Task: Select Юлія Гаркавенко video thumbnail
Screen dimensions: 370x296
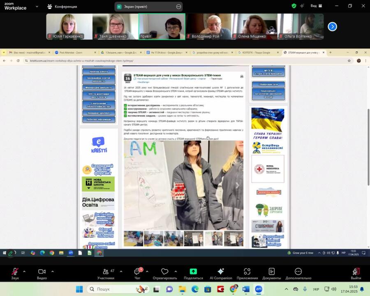Action: coord(69,26)
